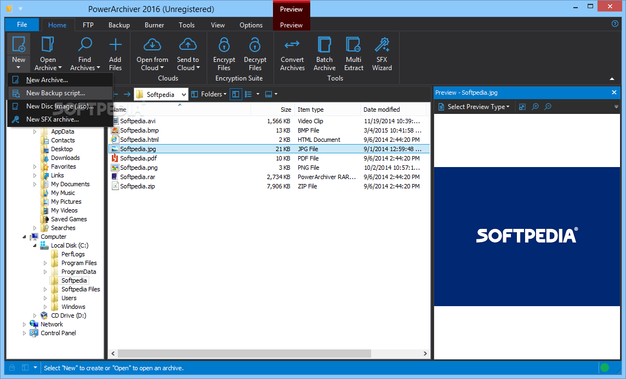Click the lock icon in status bar

12,367
